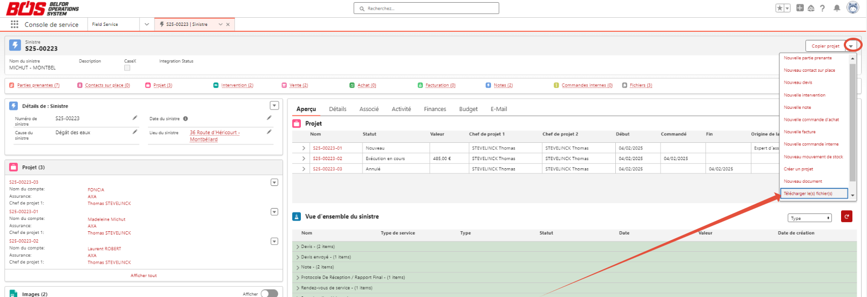Open the Détails de Sinistre card dropdown
Viewport: 867px width, 297px height.
click(274, 106)
